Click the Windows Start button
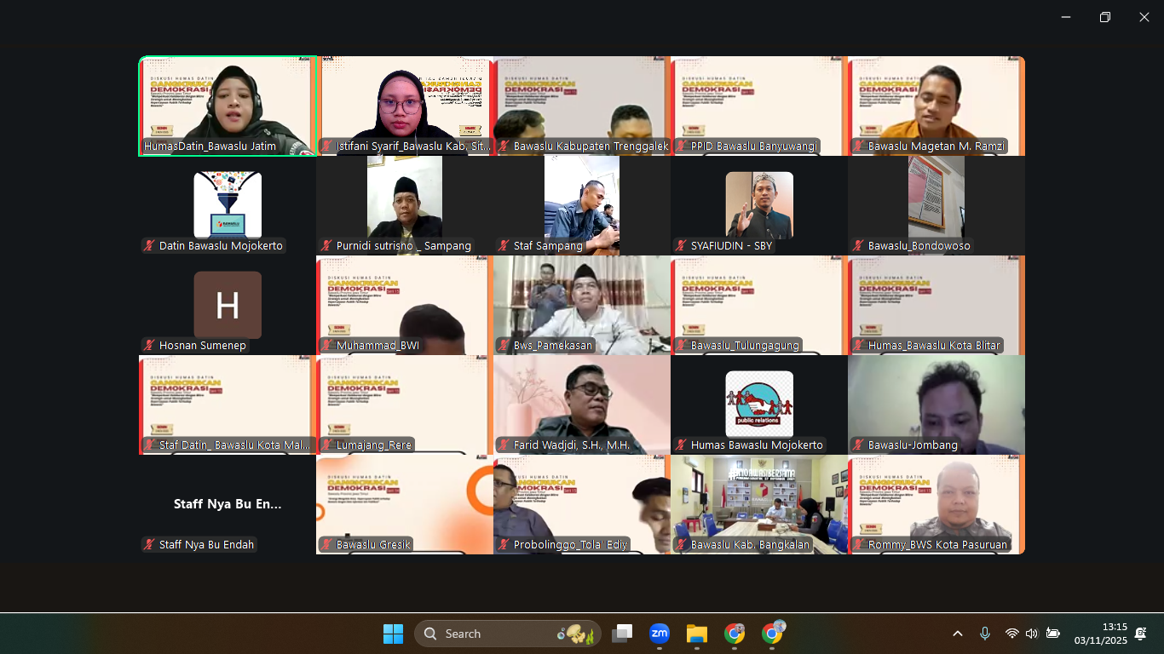 (393, 634)
